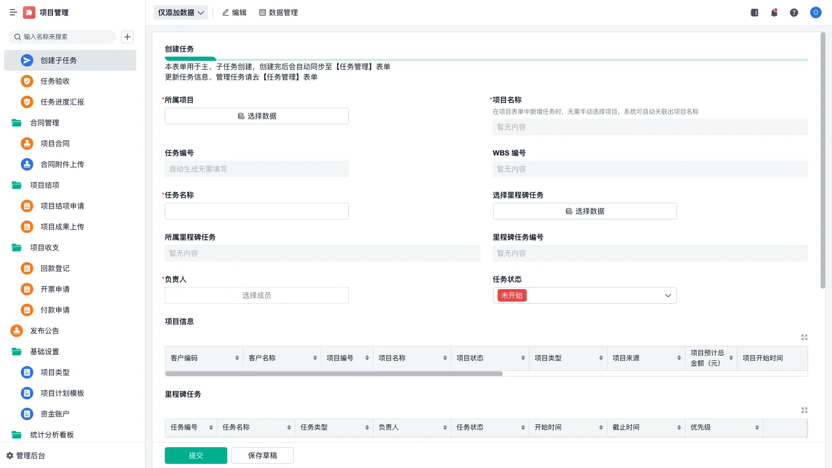The height and width of the screenshot is (468, 832).
Task: Toggle the hamburger menu to collapse sidebar
Action: [x=14, y=12]
